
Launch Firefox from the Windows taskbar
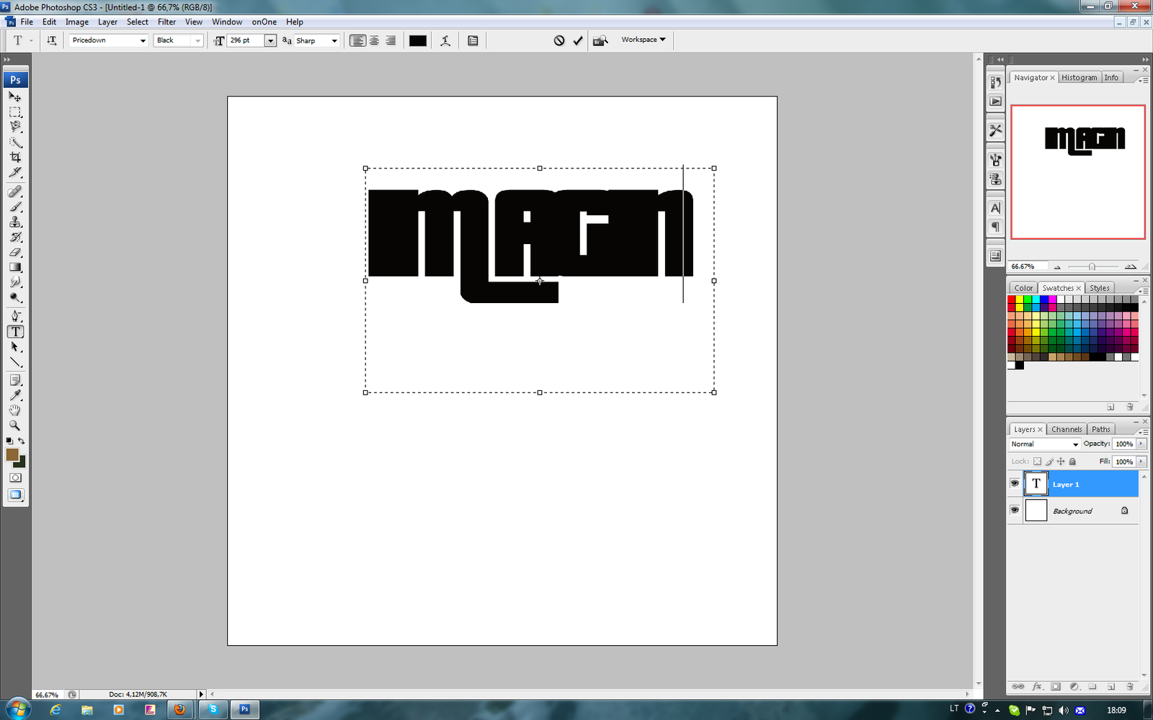(x=179, y=710)
